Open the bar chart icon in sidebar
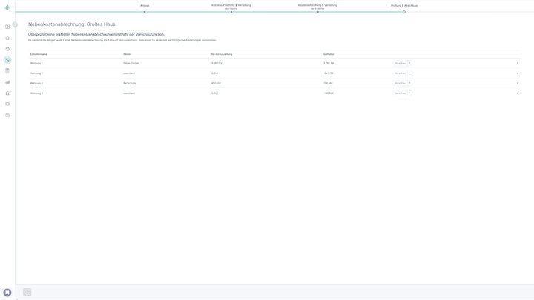Viewport: 534px width, 300px height. pos(7,82)
